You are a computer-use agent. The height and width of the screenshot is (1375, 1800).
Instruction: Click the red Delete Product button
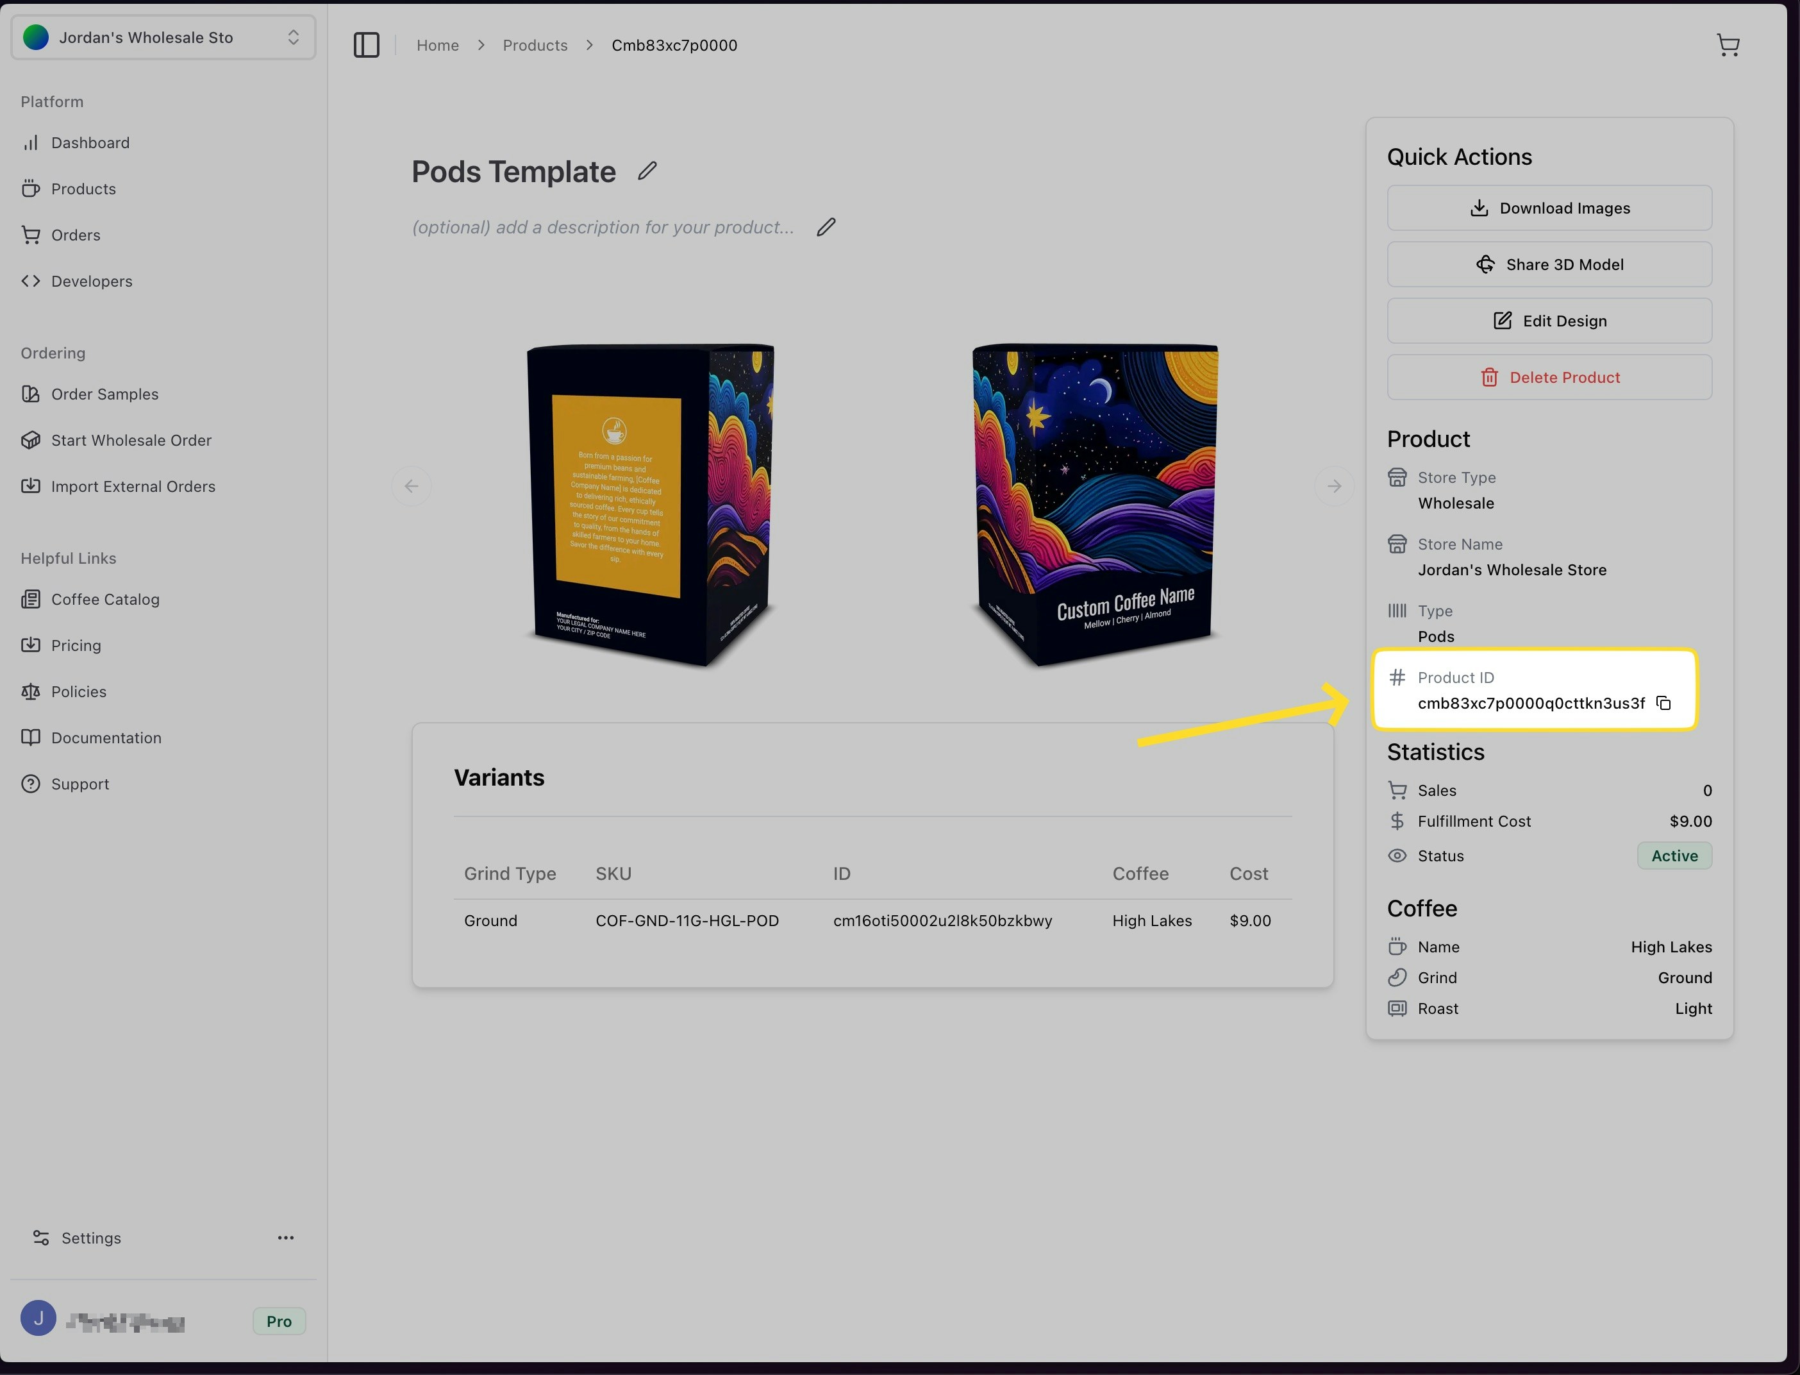[x=1549, y=377]
